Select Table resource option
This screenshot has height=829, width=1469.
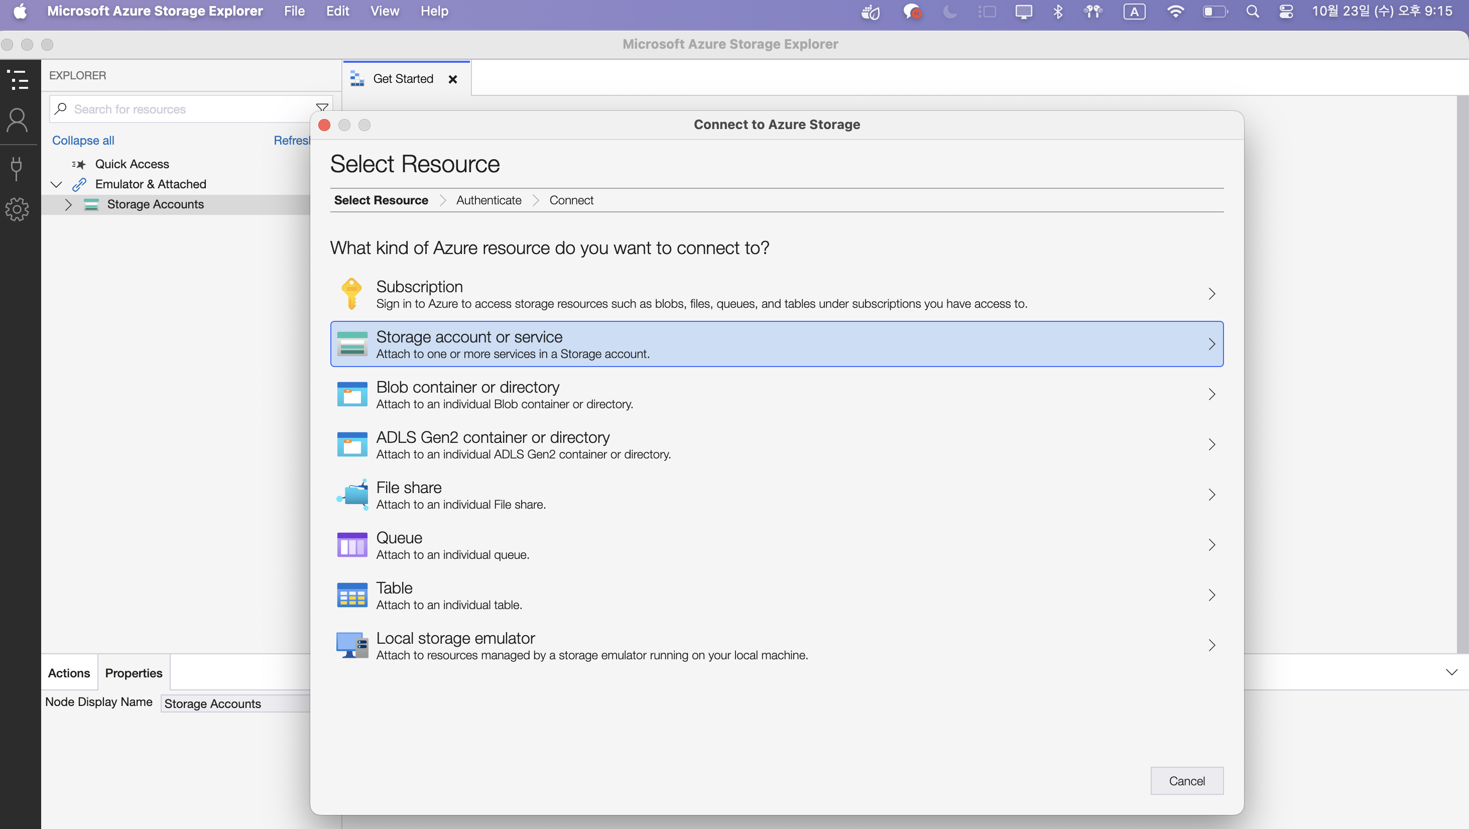point(777,595)
